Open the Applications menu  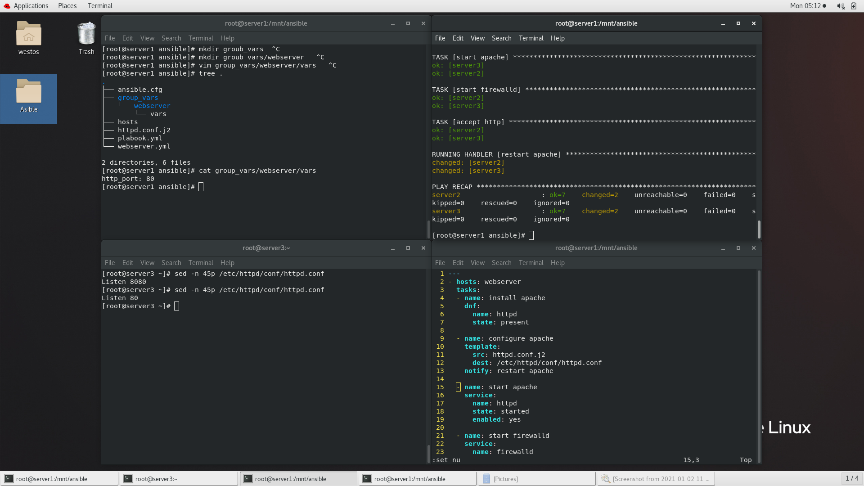tap(31, 6)
